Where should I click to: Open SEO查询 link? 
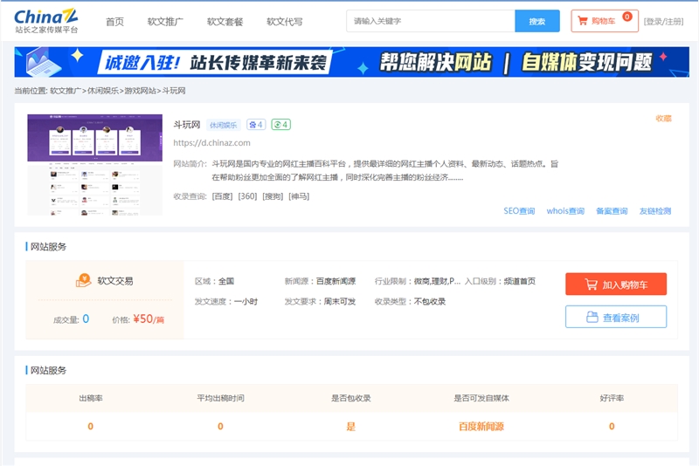pyautogui.click(x=519, y=211)
